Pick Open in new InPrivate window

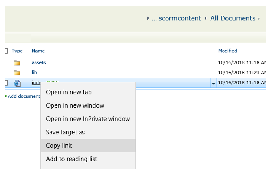88,119
